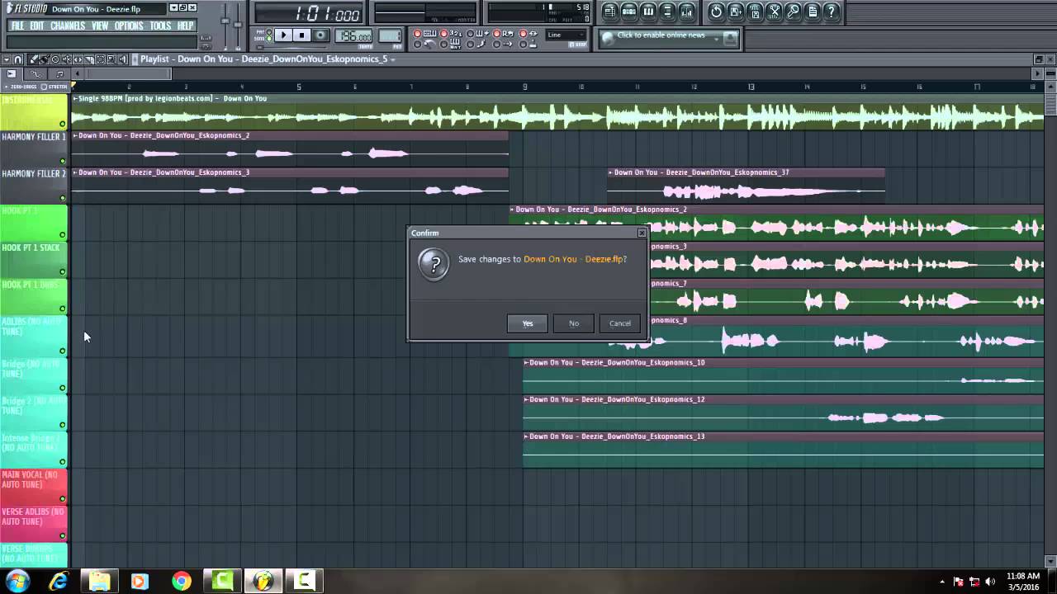
Task: Switch to the automation clip focus tab
Action: pyautogui.click(x=36, y=74)
